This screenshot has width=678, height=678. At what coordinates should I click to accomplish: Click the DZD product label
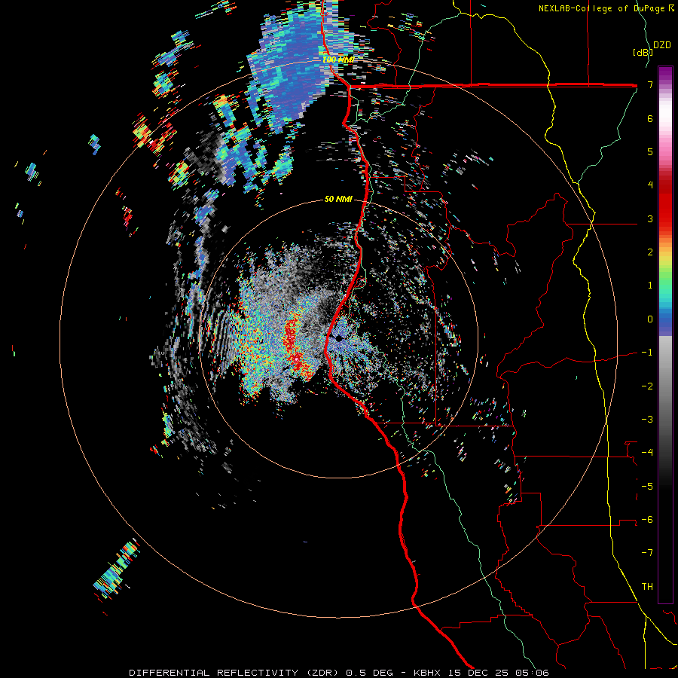point(662,45)
